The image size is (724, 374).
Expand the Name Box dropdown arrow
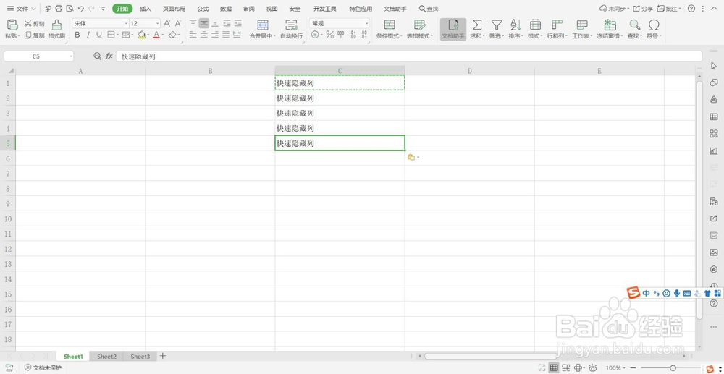71,56
